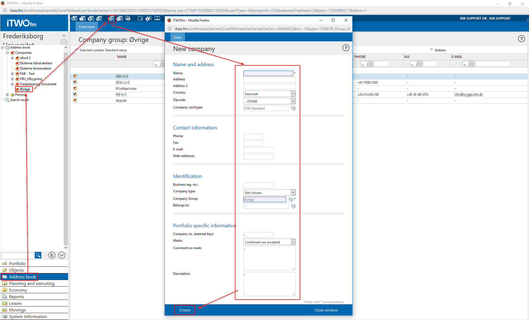Viewport: 529px width, 320px height.
Task: Collapse the Companies tree node
Action: pyautogui.click(x=7, y=53)
